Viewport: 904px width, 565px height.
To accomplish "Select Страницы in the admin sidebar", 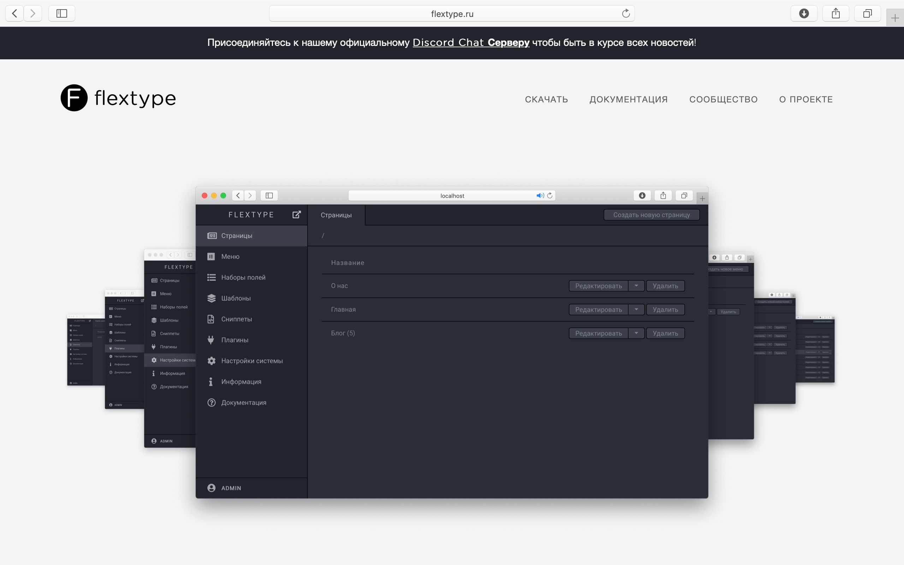I will point(251,236).
